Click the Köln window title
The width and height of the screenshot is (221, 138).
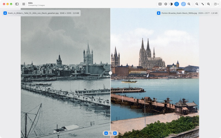(30, 3)
